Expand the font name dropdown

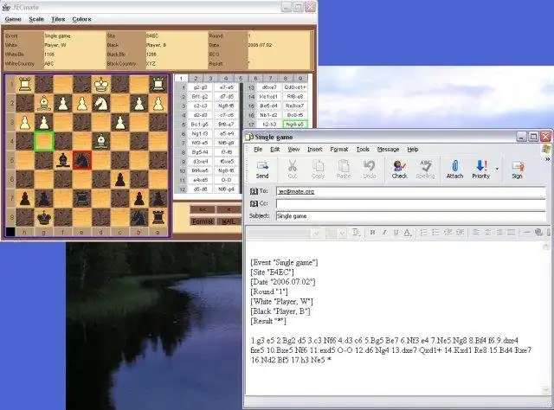pyautogui.click(x=316, y=233)
